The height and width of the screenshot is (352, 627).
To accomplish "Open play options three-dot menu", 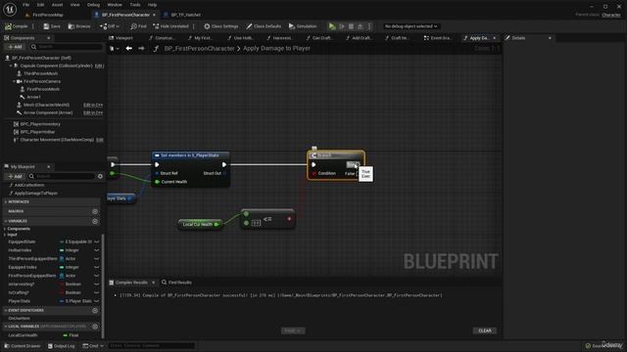I will [369, 26].
